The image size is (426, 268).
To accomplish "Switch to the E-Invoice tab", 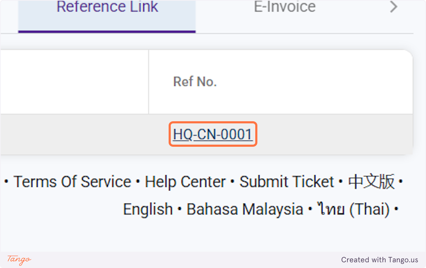I will point(284,7).
